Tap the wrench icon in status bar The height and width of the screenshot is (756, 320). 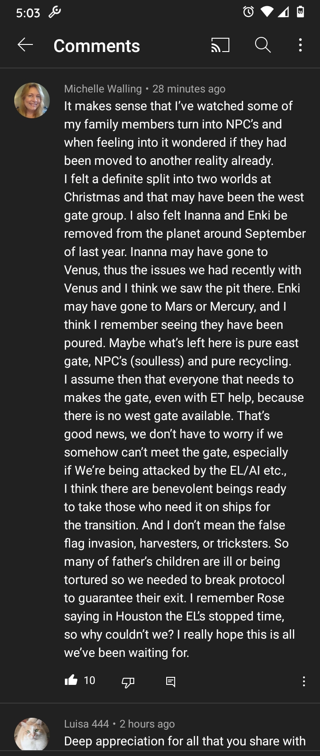click(x=54, y=12)
